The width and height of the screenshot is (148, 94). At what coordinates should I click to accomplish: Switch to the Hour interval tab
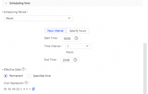click(x=55, y=31)
